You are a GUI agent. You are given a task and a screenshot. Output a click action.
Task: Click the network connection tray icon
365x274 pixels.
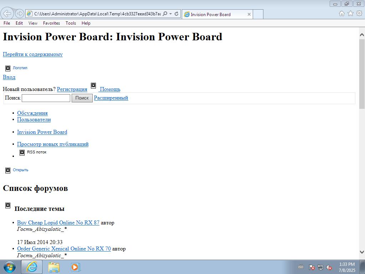(x=320, y=267)
